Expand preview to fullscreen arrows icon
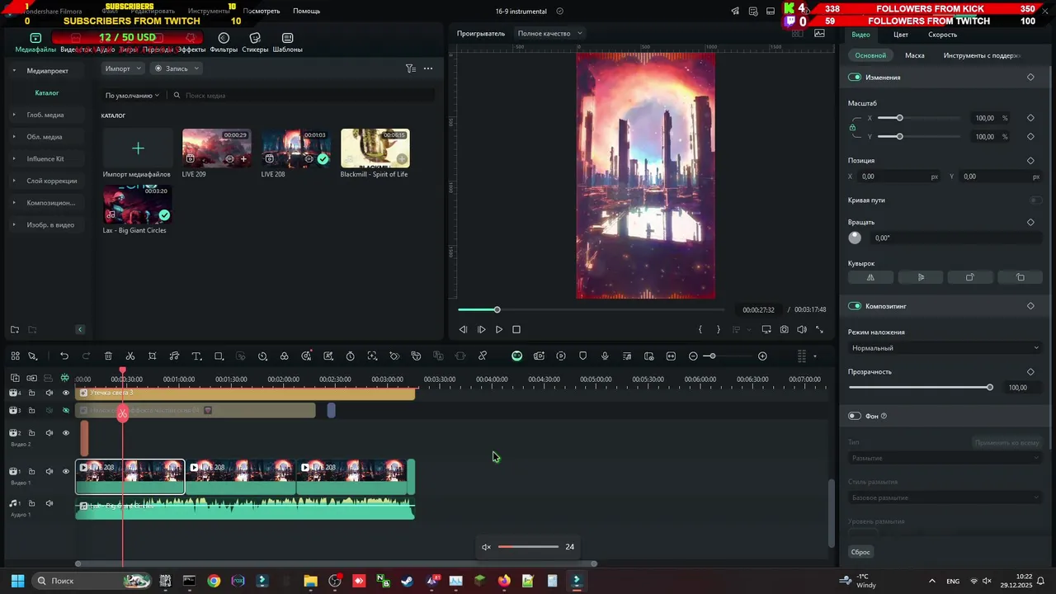The image size is (1056, 594). [819, 329]
